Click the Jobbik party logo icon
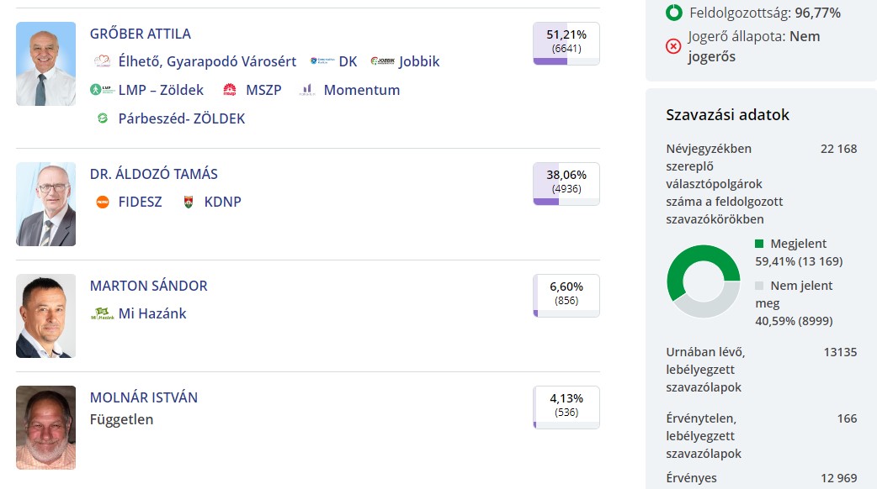The height and width of the screenshot is (489, 877). tap(382, 61)
